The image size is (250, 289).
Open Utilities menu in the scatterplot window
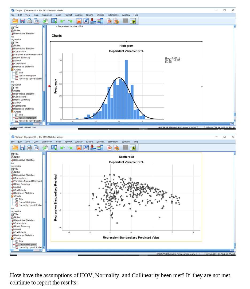click(x=100, y=142)
